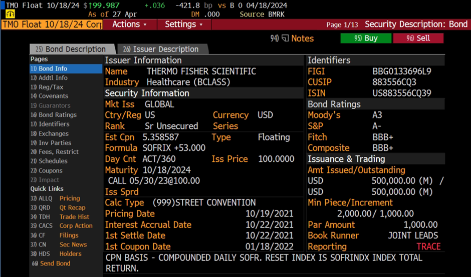Click the Fitch rating BBB+

(383, 137)
